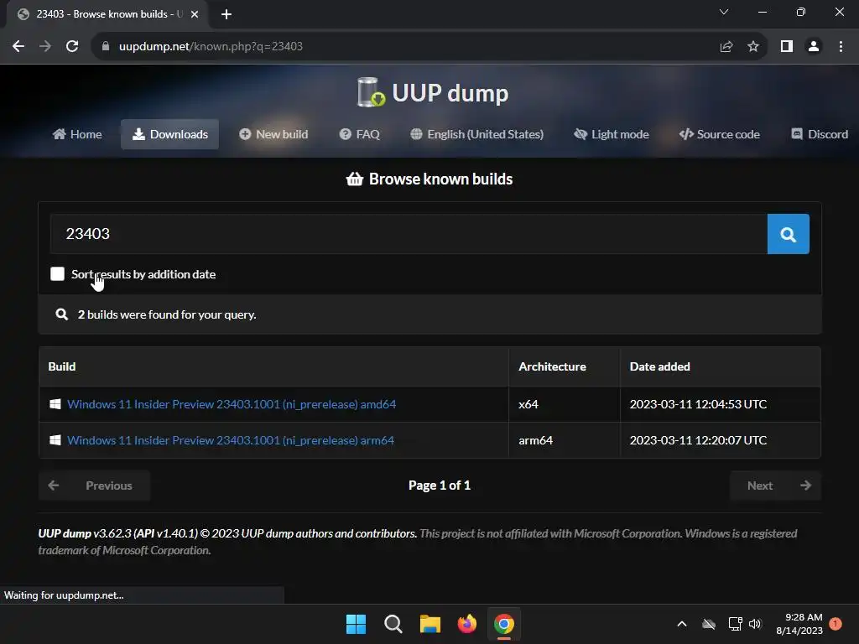This screenshot has width=859, height=644.
Task: Click the Windows logo beside amd64 build
Action: 55,404
